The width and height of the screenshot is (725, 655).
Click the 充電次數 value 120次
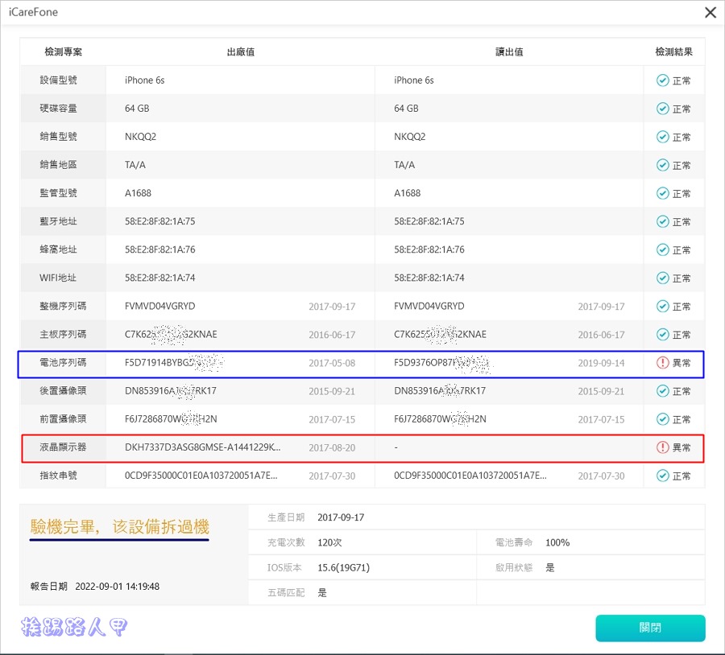coord(332,542)
